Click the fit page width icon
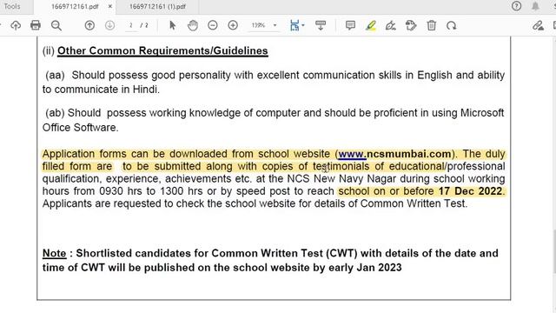This screenshot has width=556, height=313. [x=295, y=25]
